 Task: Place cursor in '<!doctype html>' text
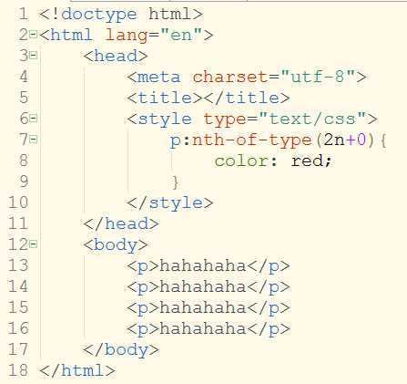pos(121,15)
